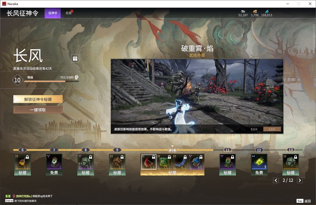Click the 解锁征神令秘藏 button

click(38, 99)
